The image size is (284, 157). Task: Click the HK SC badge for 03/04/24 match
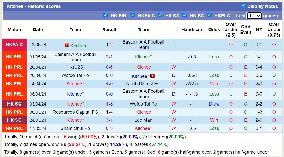pos(14,104)
